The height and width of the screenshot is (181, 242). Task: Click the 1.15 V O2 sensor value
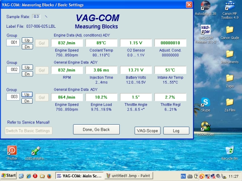click(136, 43)
